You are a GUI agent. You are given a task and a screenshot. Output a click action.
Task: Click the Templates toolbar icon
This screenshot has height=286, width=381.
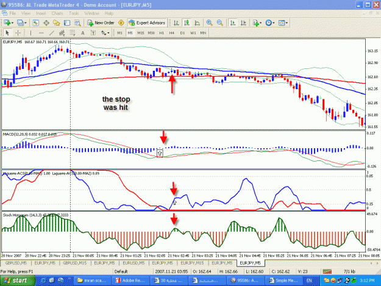point(282,23)
